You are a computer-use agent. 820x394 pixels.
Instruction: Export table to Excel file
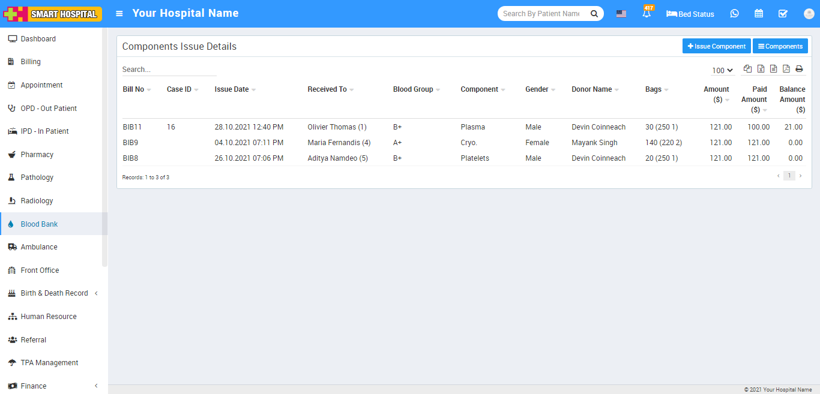click(761, 69)
